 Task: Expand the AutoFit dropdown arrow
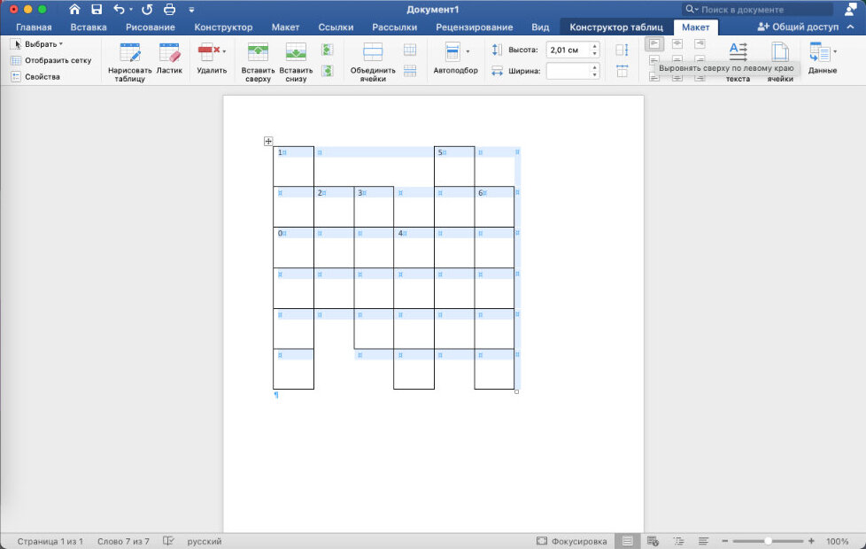(468, 51)
